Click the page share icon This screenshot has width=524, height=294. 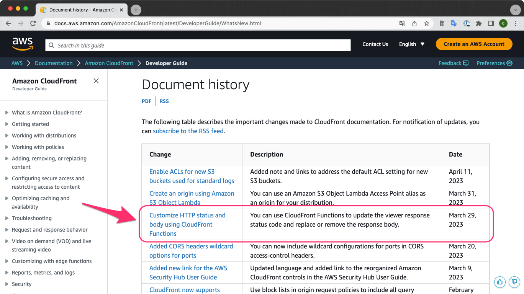pos(414,23)
